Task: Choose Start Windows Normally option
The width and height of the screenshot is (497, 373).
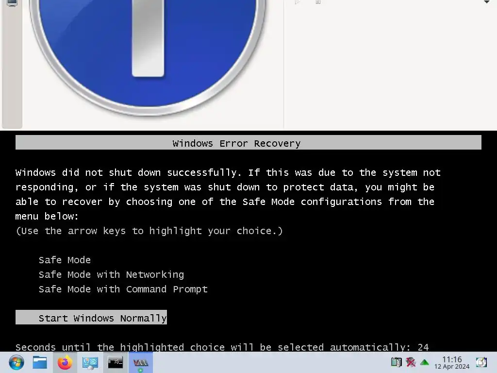Action: pyautogui.click(x=91, y=317)
